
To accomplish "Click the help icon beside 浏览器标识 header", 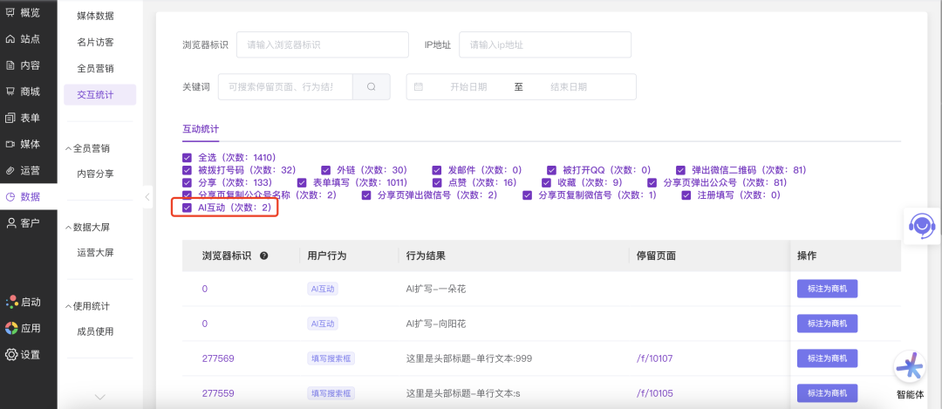I will pos(263,256).
